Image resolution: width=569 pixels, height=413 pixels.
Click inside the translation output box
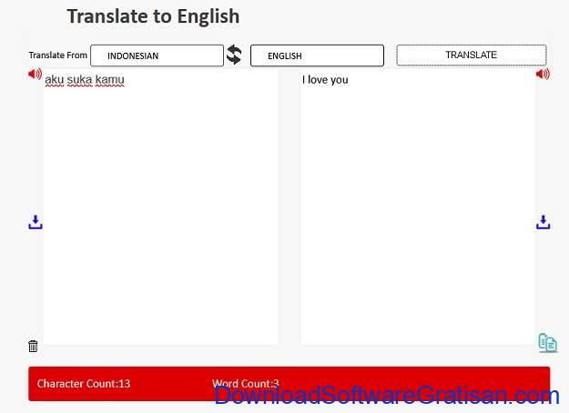(417, 206)
